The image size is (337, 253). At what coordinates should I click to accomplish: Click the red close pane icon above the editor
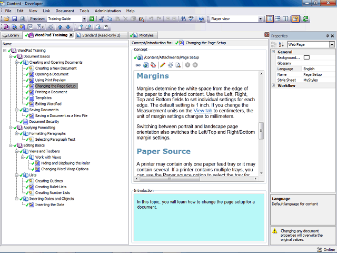point(266,35)
